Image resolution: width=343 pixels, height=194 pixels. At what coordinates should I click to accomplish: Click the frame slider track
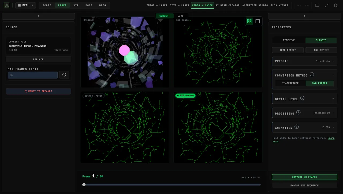pyautogui.click(x=171, y=185)
